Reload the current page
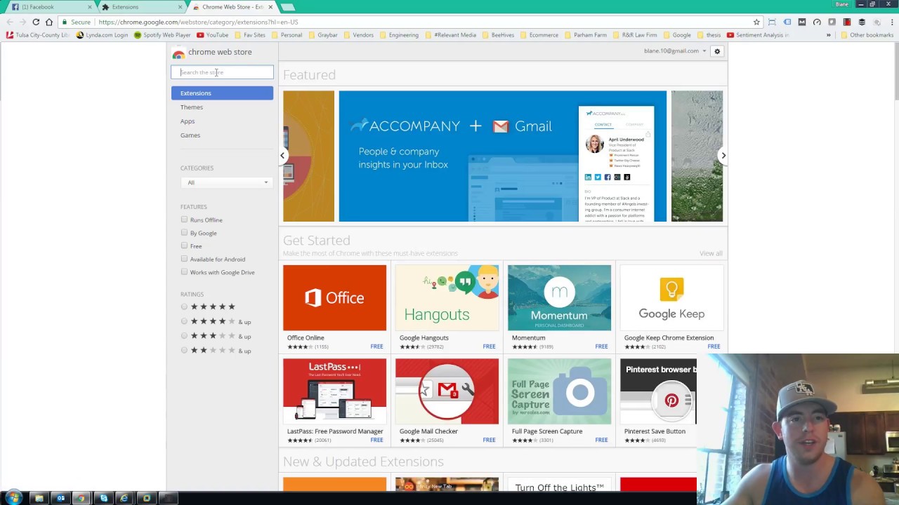 [x=36, y=22]
